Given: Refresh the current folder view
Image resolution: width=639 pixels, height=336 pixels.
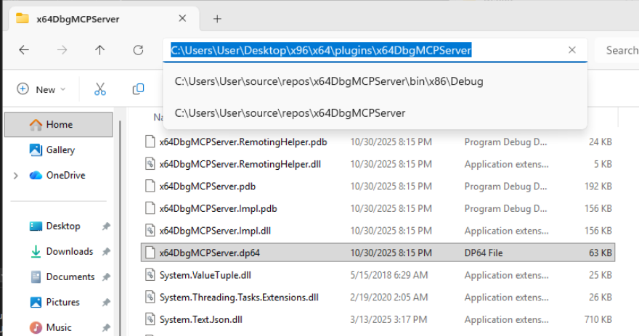Looking at the screenshot, I should tap(138, 50).
